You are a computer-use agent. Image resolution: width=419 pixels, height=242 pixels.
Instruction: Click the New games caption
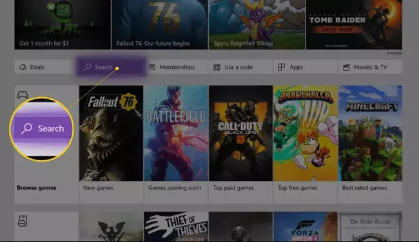pyautogui.click(x=99, y=187)
